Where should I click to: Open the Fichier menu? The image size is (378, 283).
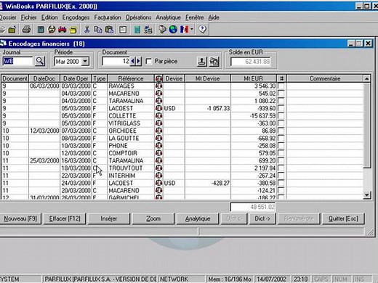pos(28,17)
